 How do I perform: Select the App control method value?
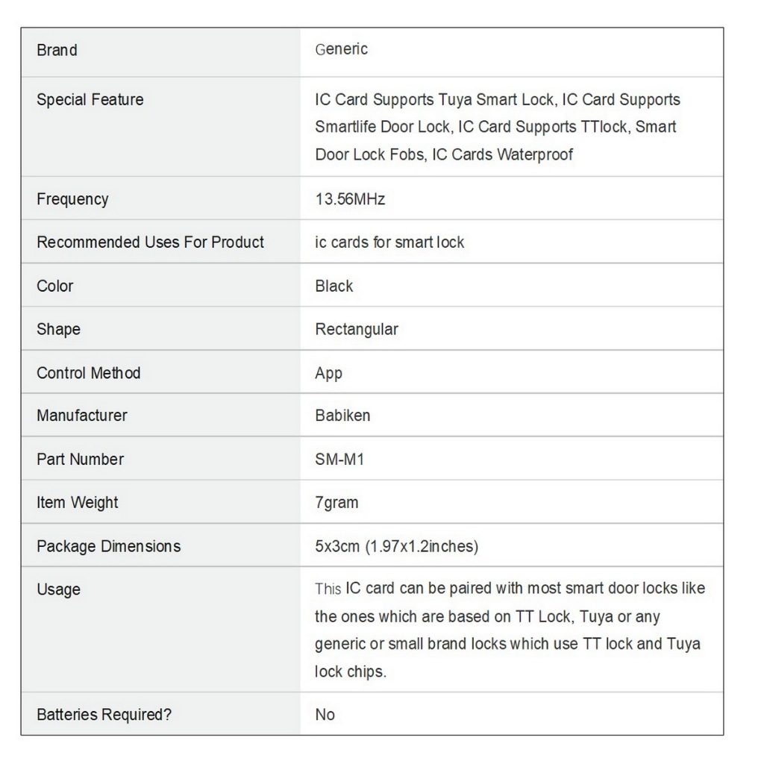pyautogui.click(x=328, y=373)
